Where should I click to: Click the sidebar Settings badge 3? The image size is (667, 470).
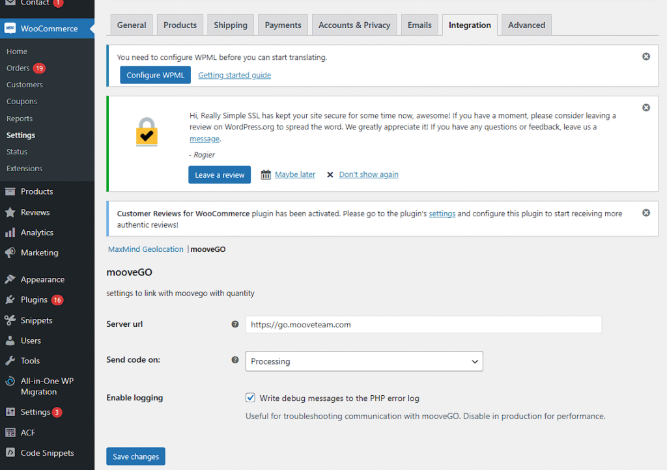(x=57, y=412)
